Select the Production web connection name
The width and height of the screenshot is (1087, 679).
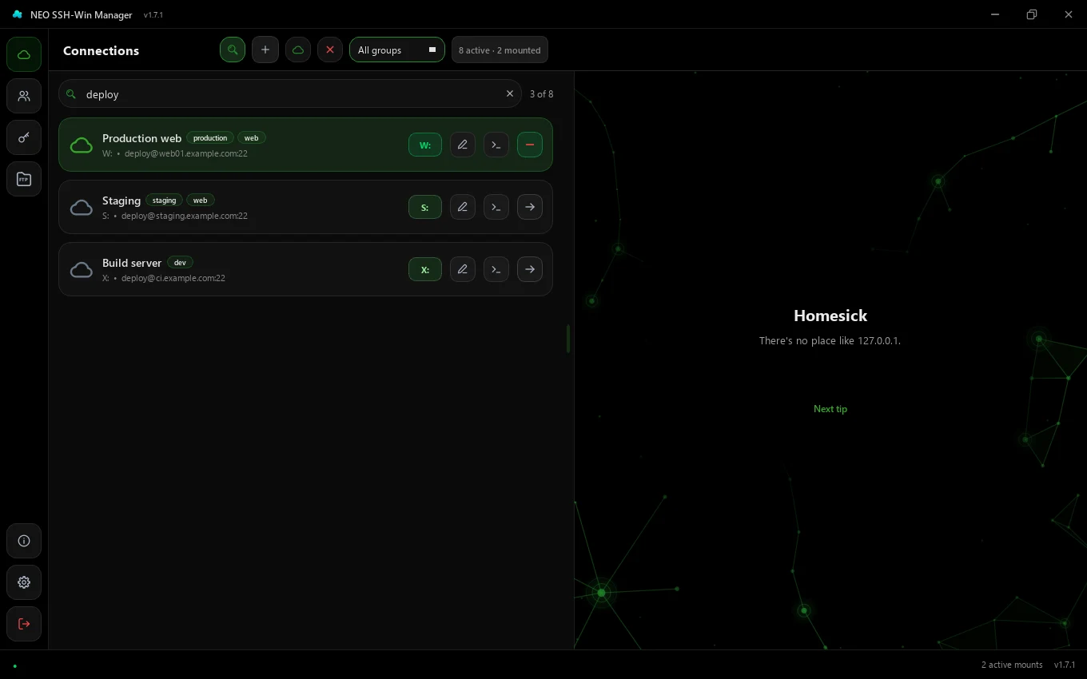coord(141,138)
